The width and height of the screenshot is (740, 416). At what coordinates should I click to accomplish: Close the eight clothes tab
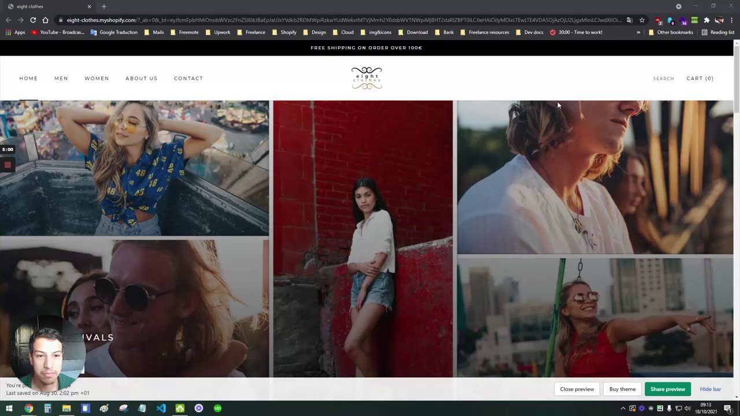tap(89, 6)
